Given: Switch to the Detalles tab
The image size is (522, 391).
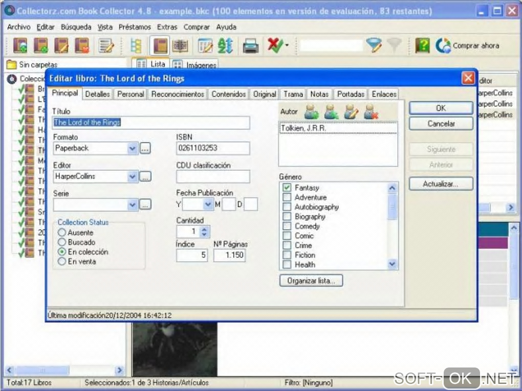Looking at the screenshot, I should point(97,94).
